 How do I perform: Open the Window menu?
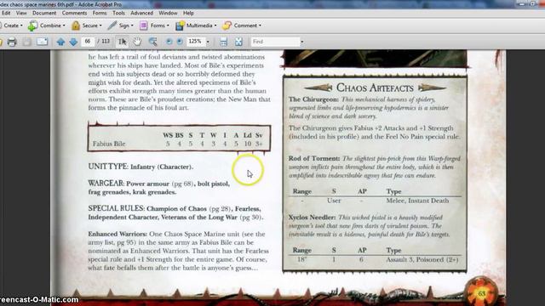tap(168, 14)
